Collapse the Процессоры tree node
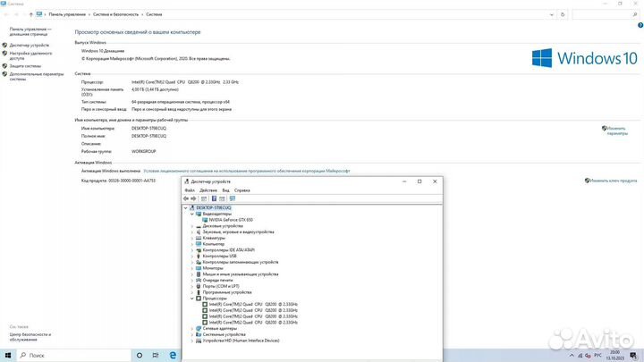Image resolution: width=644 pixels, height=362 pixels. (x=191, y=298)
